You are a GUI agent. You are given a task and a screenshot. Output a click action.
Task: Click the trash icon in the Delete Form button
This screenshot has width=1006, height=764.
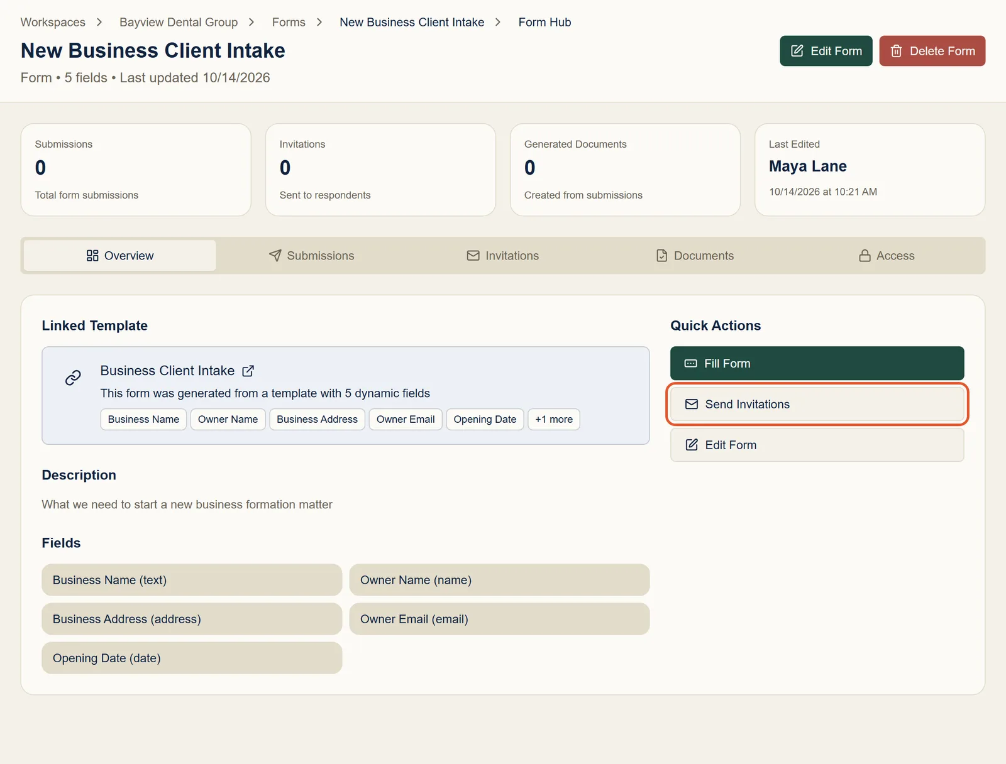897,51
